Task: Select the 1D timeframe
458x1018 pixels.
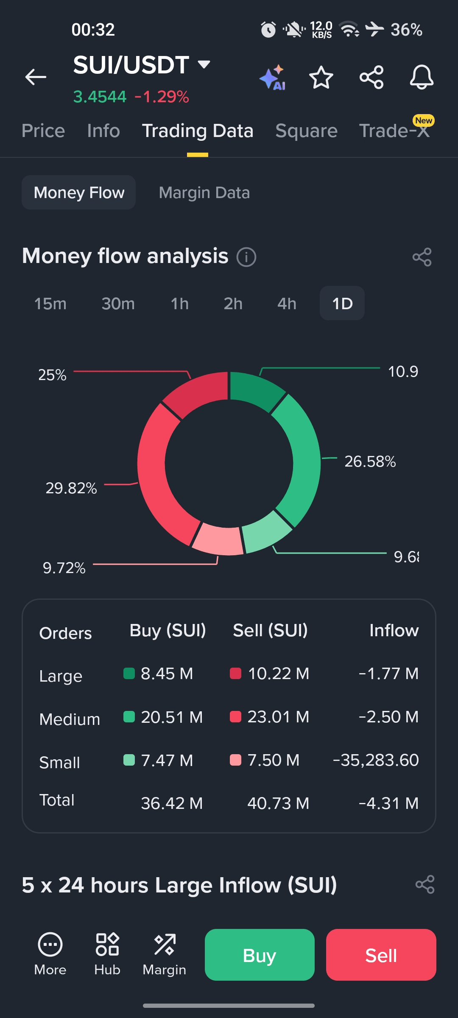Action: click(x=342, y=304)
